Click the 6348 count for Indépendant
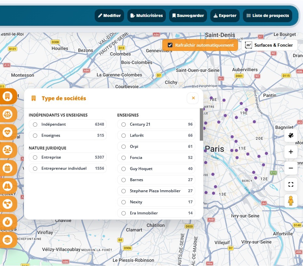303x266 pixels. coord(100,124)
